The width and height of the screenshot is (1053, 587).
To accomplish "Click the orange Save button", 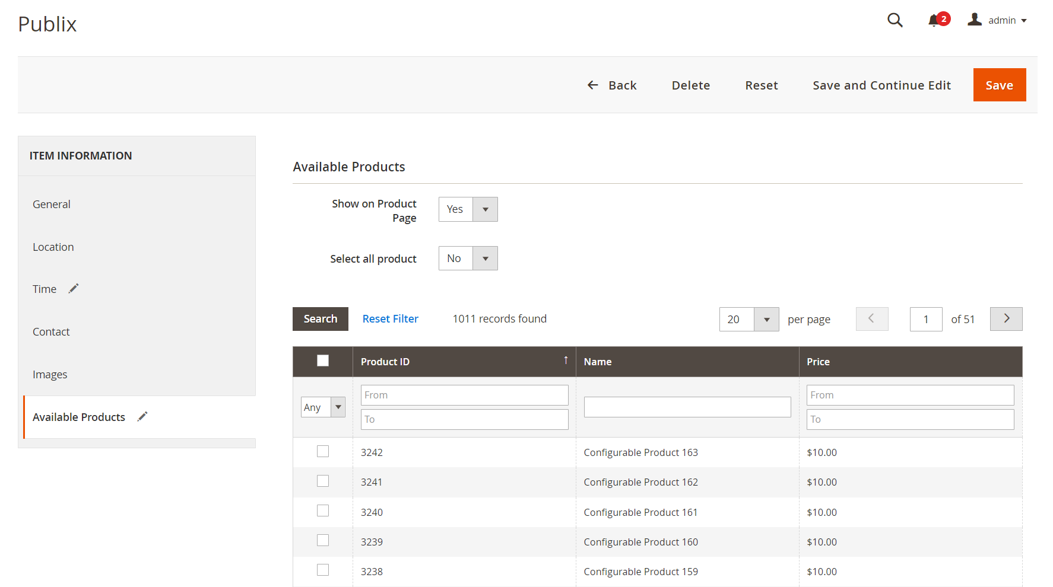I will (x=999, y=85).
